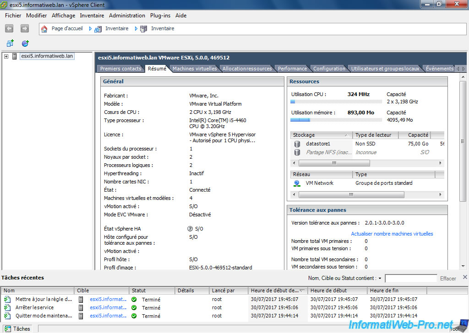Viewport: 469px width, 333px height.
Task: Click the vSphere Client title bar icon
Action: [x=4, y=5]
